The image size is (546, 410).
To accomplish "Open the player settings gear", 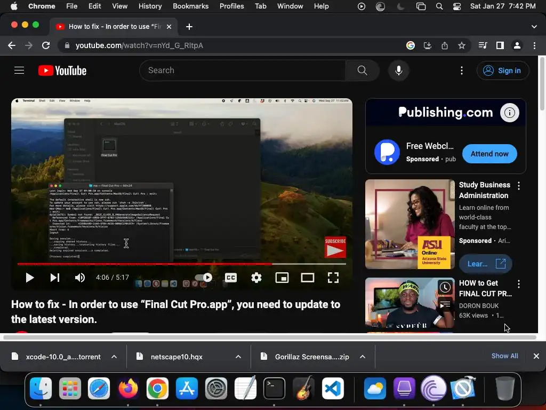I will coord(256,278).
